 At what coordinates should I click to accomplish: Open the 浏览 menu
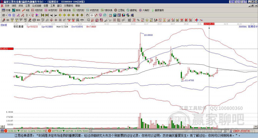pyautogui.click(x=14, y=6)
